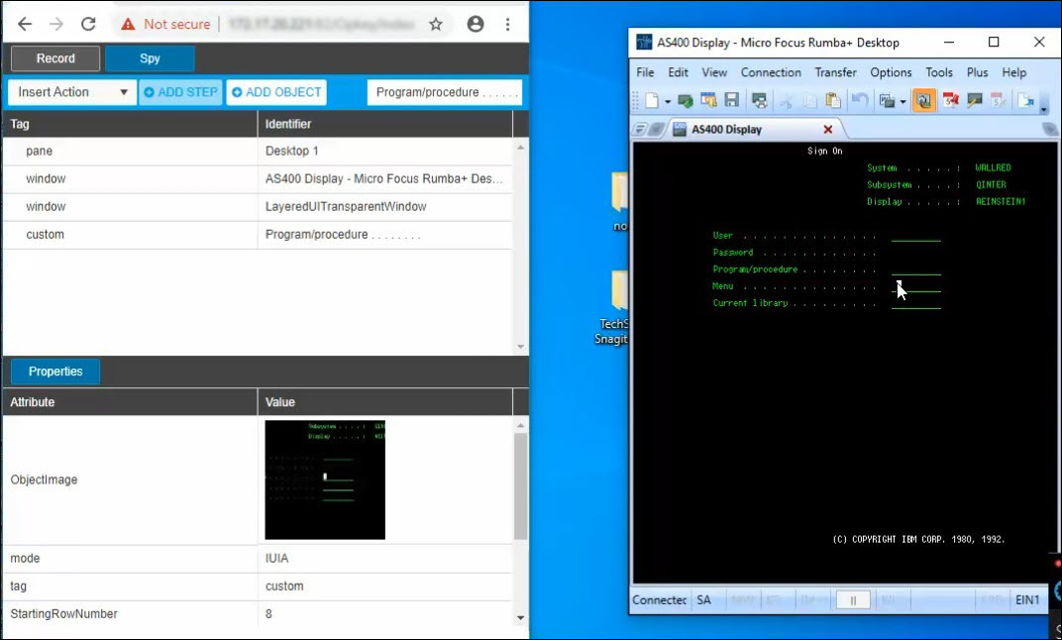Click the Properties tab button
Image resolution: width=1062 pixels, height=640 pixels.
tap(55, 372)
